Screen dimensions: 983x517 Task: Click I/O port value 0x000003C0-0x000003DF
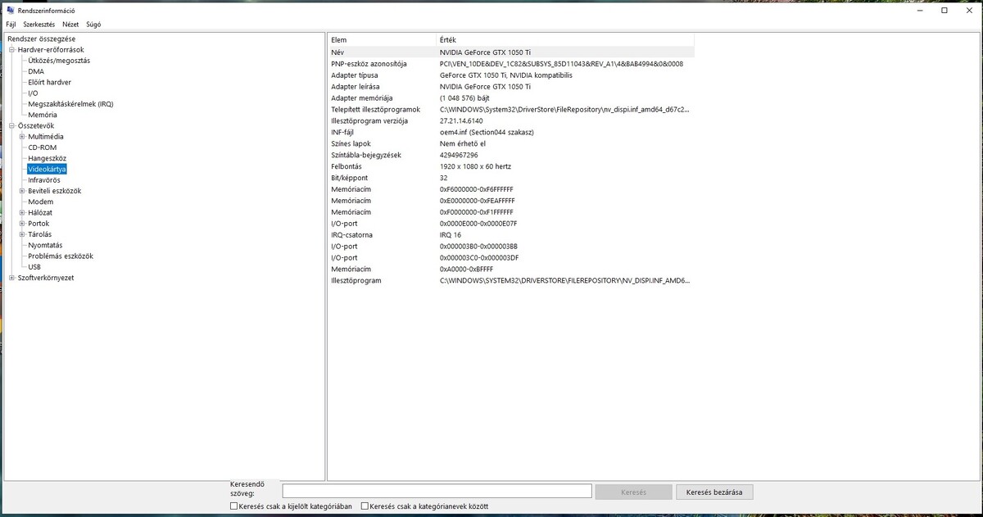(479, 258)
